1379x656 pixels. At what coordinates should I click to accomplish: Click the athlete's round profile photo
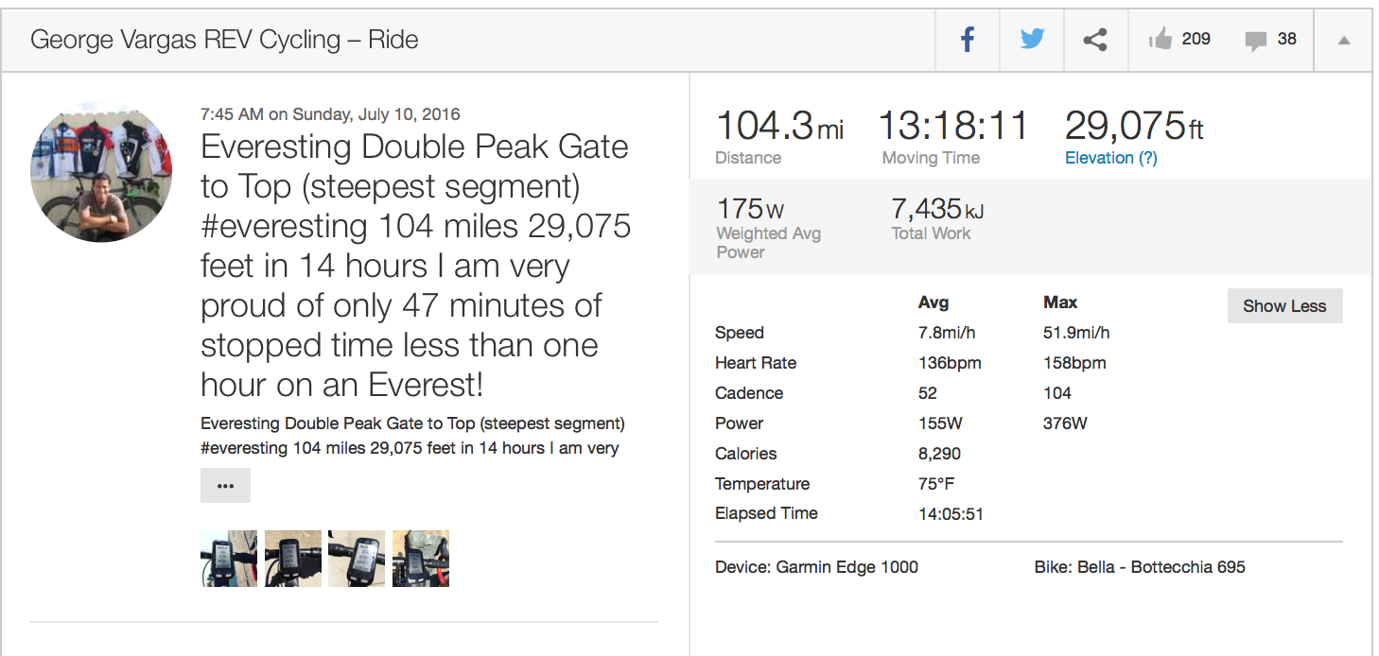(x=101, y=173)
